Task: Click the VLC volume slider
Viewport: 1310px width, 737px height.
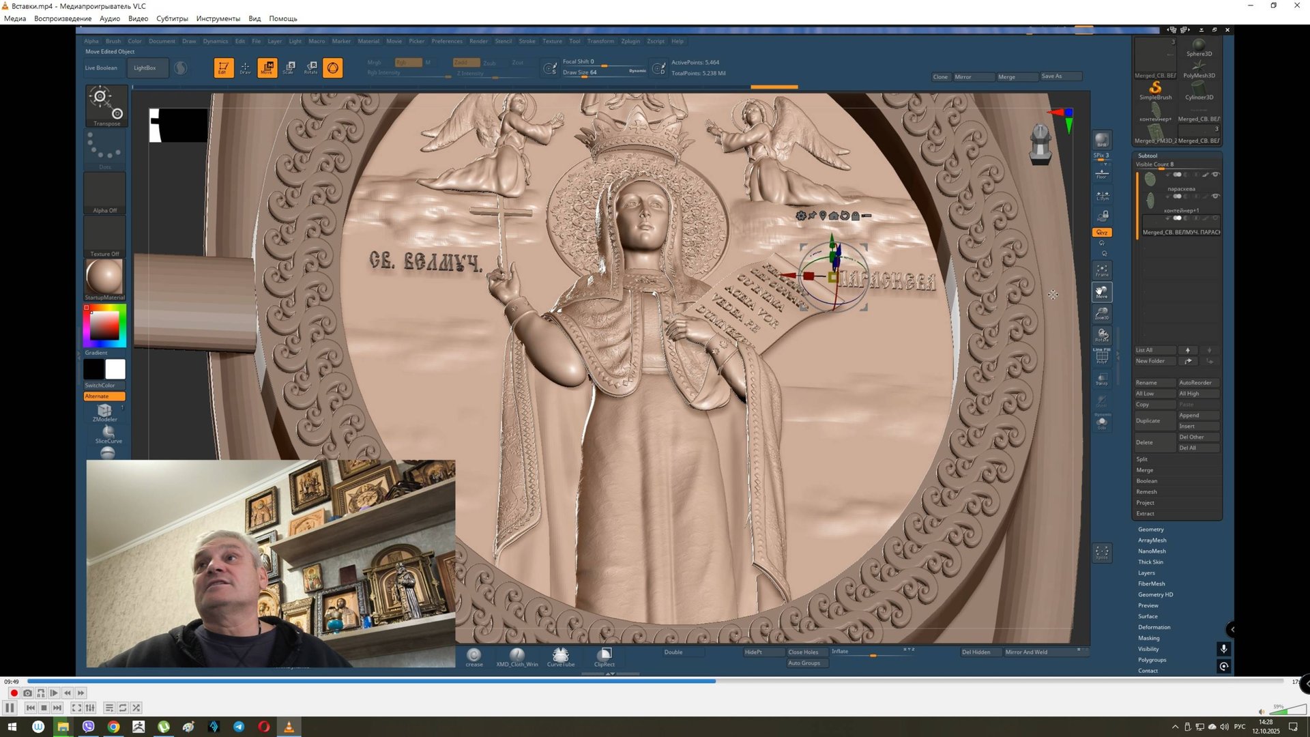Action: (x=1286, y=711)
